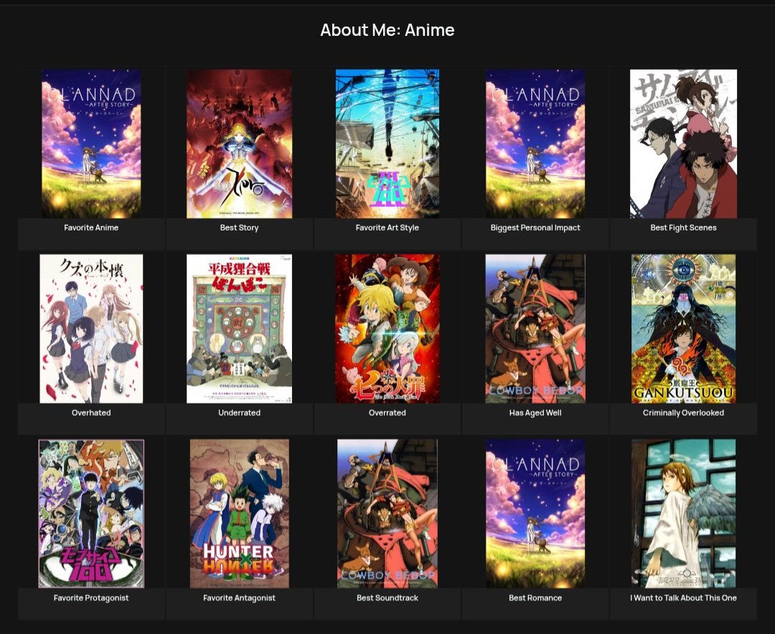Select the "Underrated" label
Viewport: 775px width, 634px height.
[239, 412]
